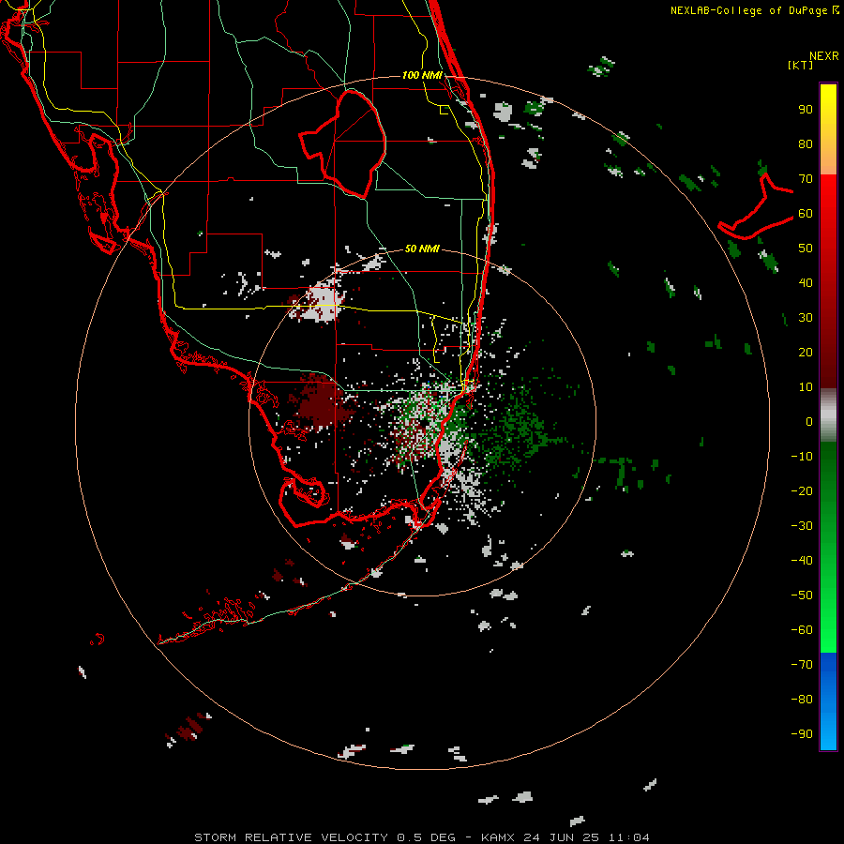Click the Storm Relative Velocity caption text

pyautogui.click(x=421, y=837)
